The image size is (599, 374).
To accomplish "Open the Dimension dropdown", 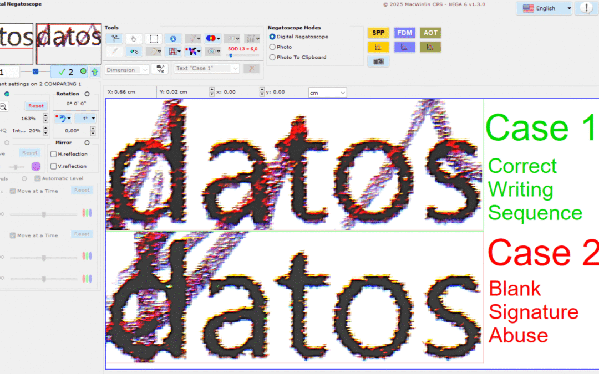I will pos(127,70).
